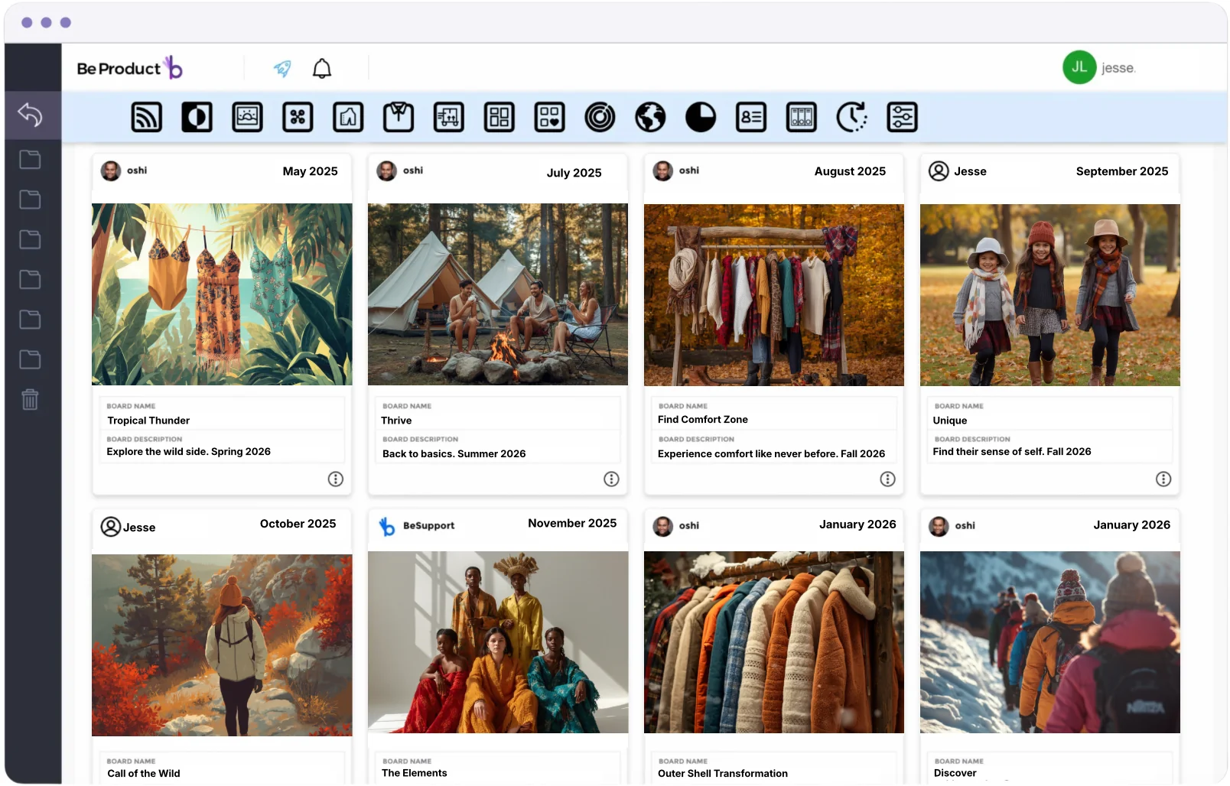
Task: Click the 'October 2025' date text
Action: (x=298, y=524)
